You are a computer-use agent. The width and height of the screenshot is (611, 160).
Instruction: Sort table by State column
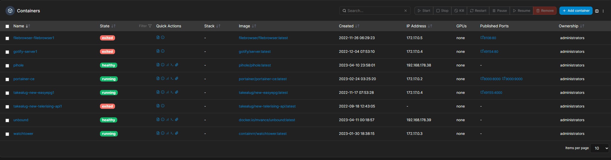[108, 26]
